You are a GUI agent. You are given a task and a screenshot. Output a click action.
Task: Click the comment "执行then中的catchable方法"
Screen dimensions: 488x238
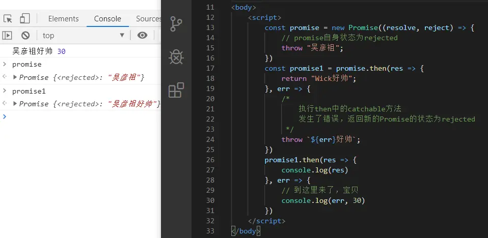350,109
